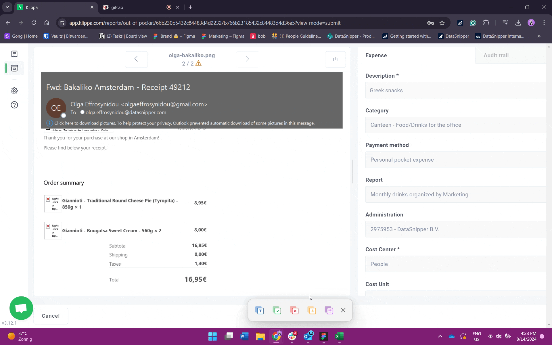Image resolution: width=552 pixels, height=345 pixels.
Task: Download the receipt attachment
Action: pyautogui.click(x=335, y=59)
